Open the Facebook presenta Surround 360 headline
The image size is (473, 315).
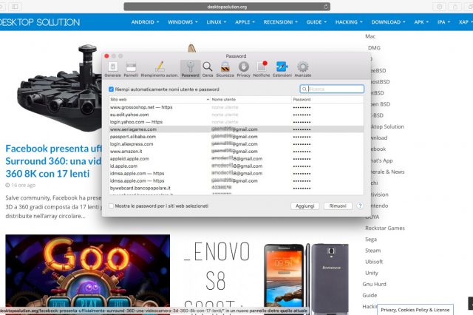click(54, 161)
